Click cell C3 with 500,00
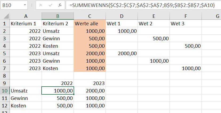Image resolution: width=221 pixels, height=113 pixels. pyautogui.click(x=90, y=38)
